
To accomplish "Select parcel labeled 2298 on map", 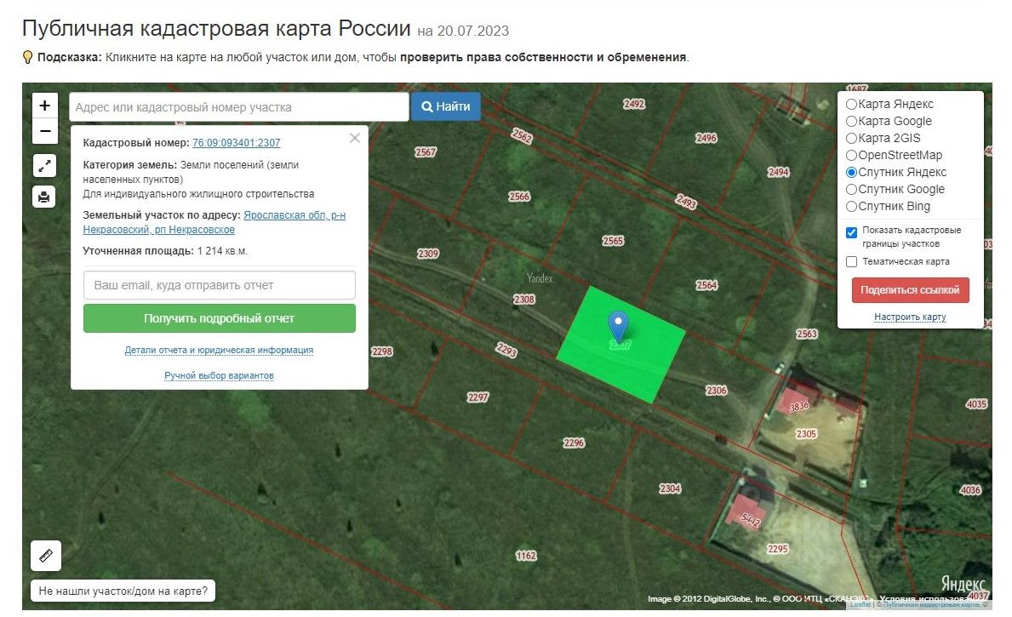I will [382, 351].
